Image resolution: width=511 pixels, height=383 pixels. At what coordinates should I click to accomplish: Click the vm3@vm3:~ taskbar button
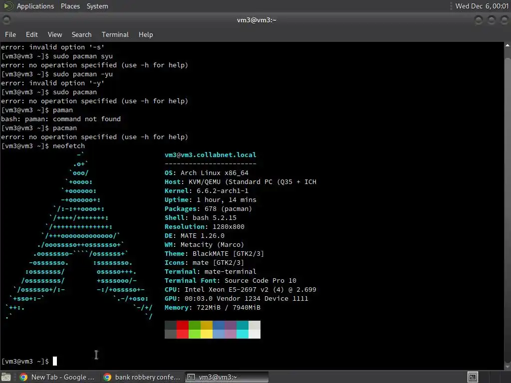(227, 377)
